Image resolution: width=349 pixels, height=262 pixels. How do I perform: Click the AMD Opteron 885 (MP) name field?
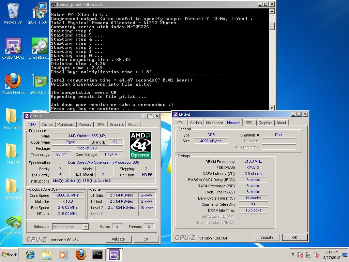point(88,136)
